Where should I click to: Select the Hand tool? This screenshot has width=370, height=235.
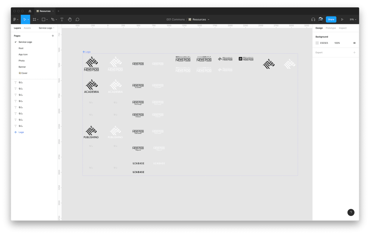coord(70,19)
